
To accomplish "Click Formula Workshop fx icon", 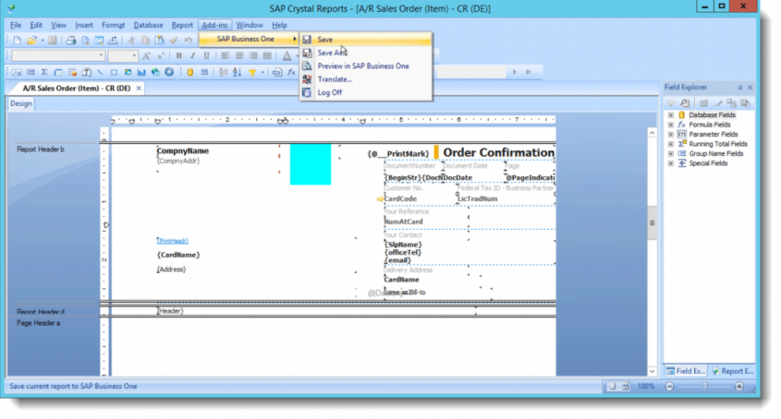I will pos(291,72).
